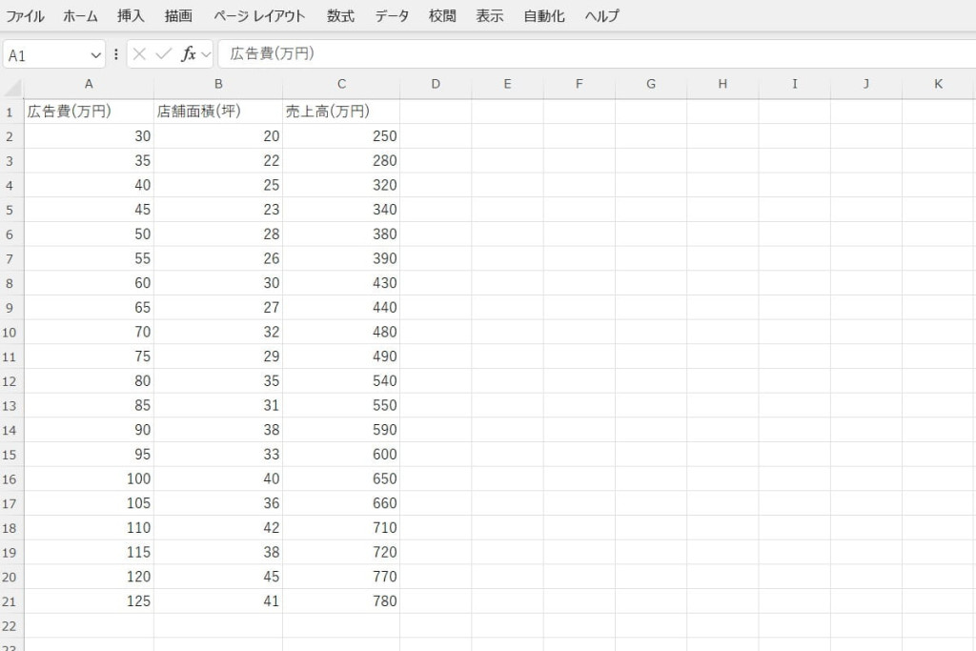Switch to the ホーム tab
976x651 pixels.
(80, 16)
